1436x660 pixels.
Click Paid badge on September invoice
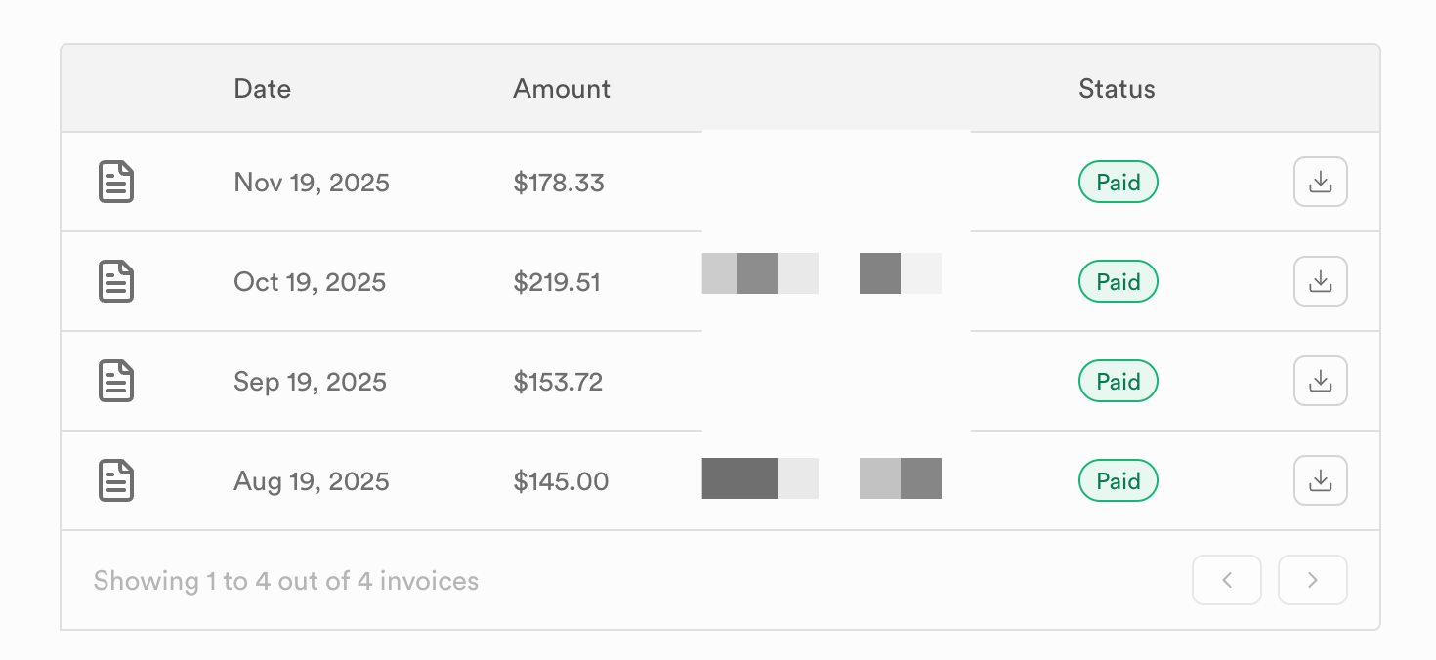[x=1118, y=382]
